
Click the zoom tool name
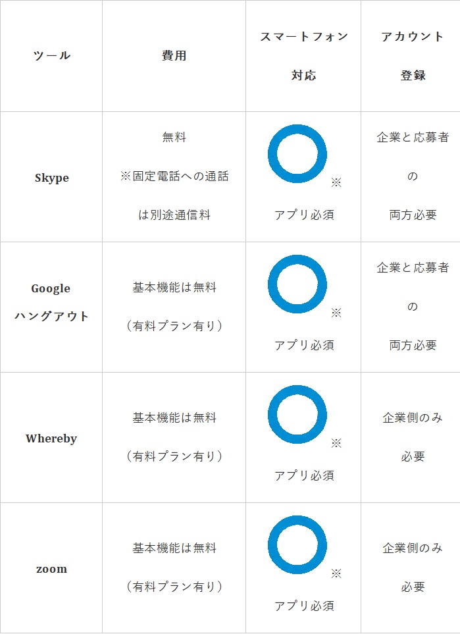click(51, 569)
